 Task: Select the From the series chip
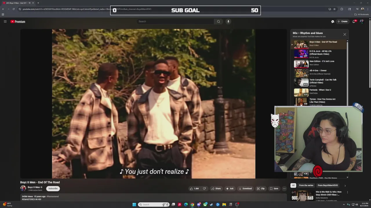[306, 185]
